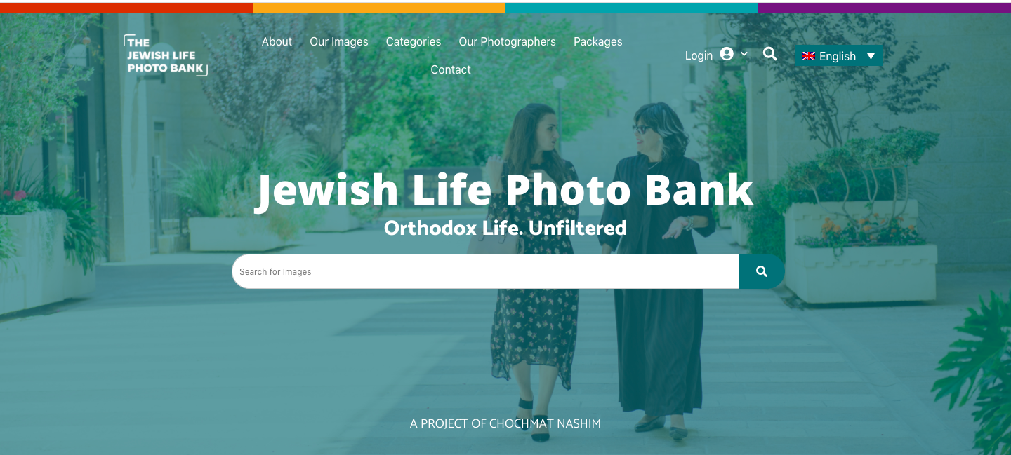The width and height of the screenshot is (1011, 455).
Task: Go to Our Images page
Action: (339, 41)
